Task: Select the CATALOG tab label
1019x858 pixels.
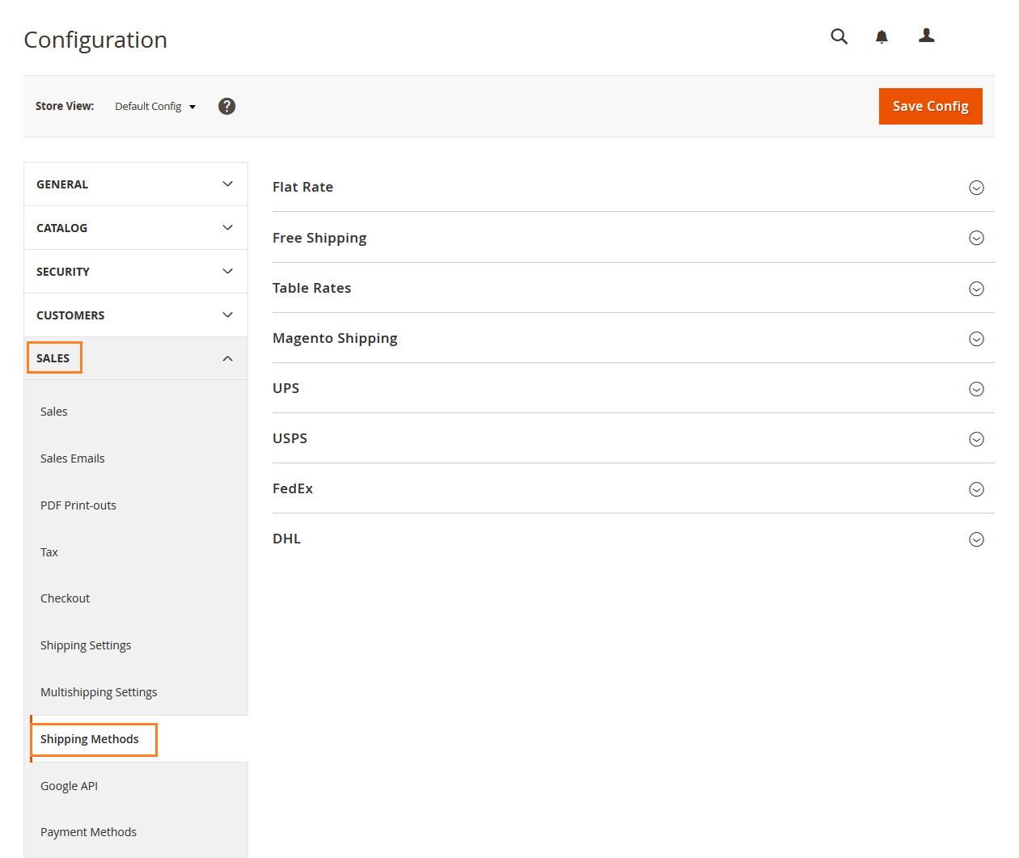Action: tap(61, 228)
